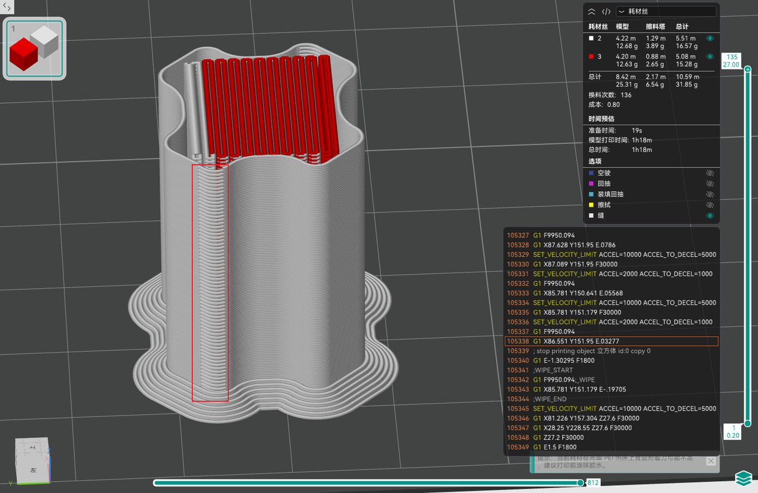Click the 左 face of view cube

click(x=33, y=469)
